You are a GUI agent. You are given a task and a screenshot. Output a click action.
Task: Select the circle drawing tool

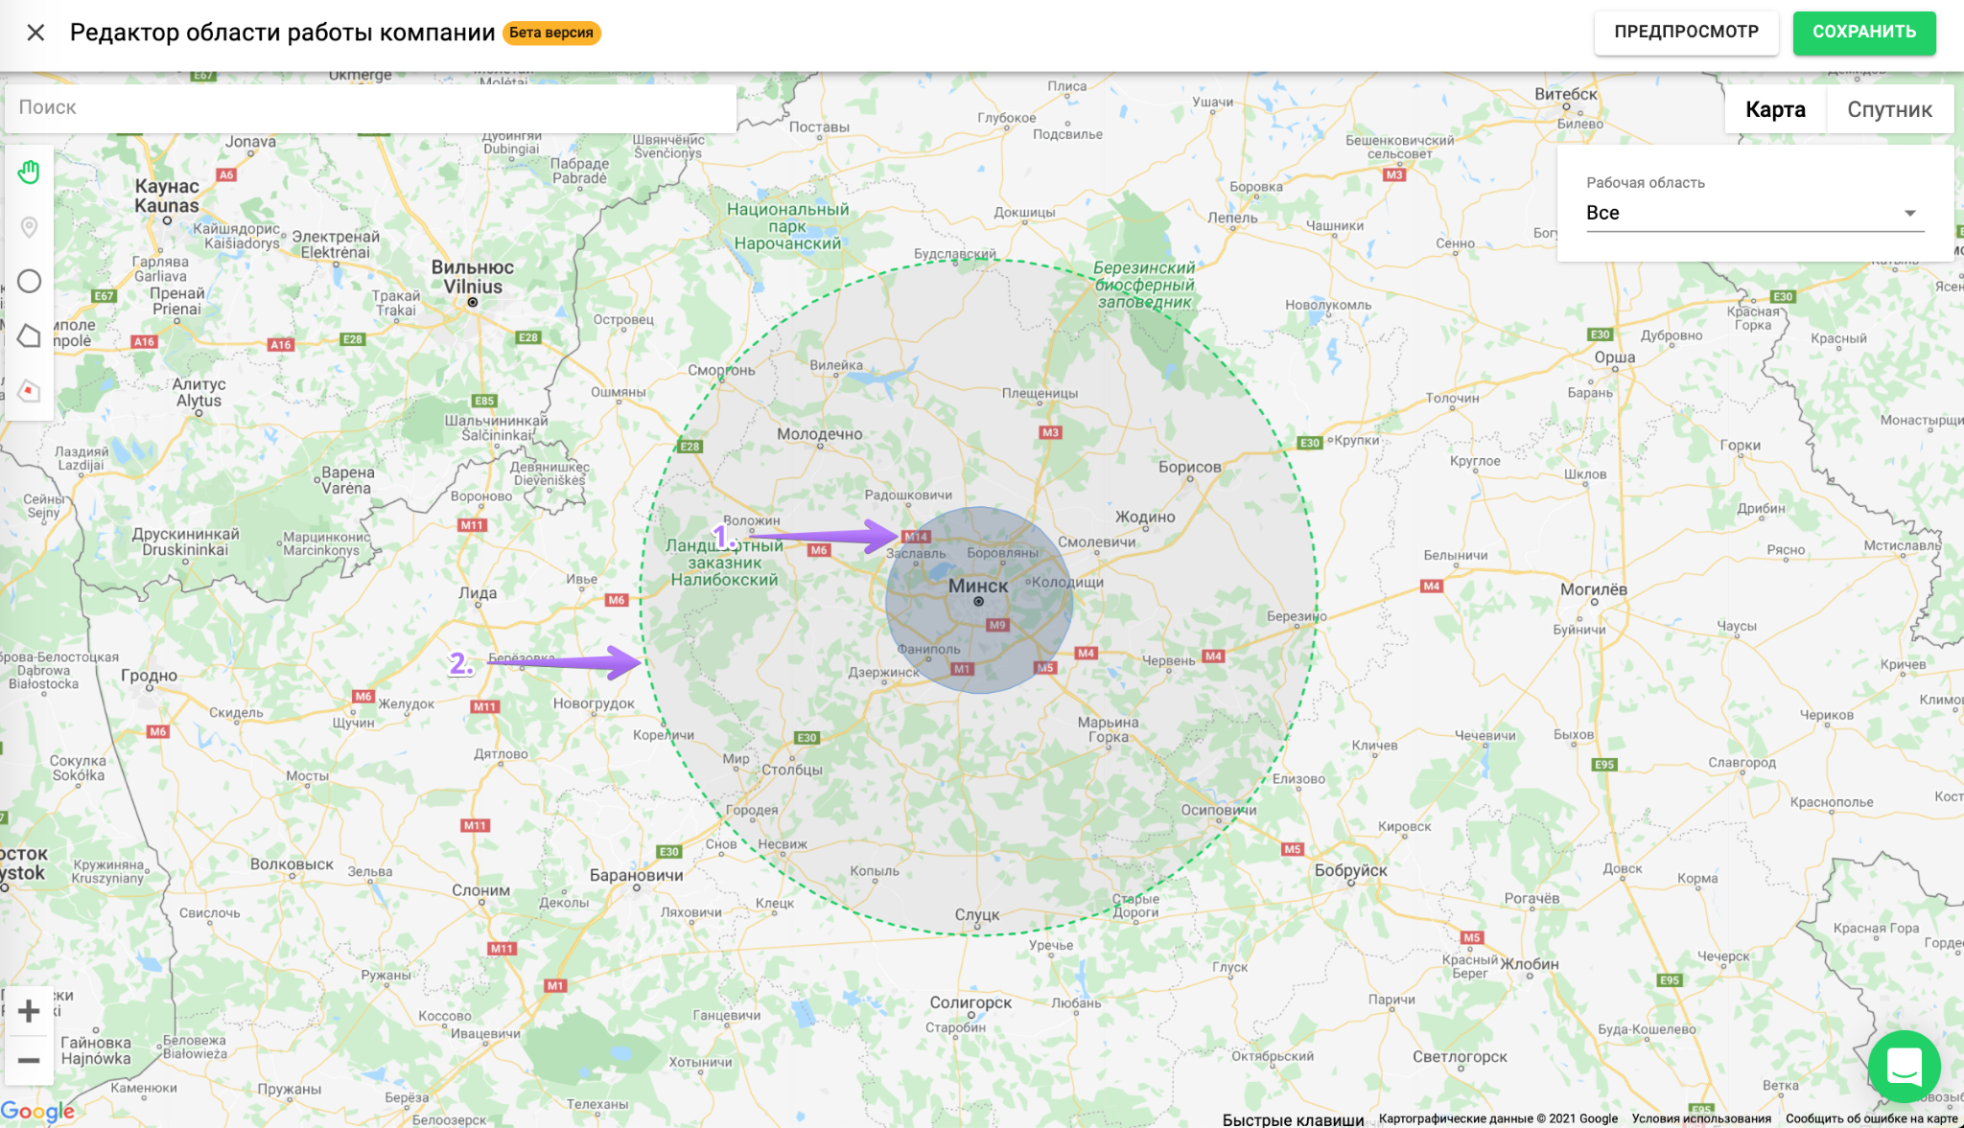pyautogui.click(x=29, y=282)
